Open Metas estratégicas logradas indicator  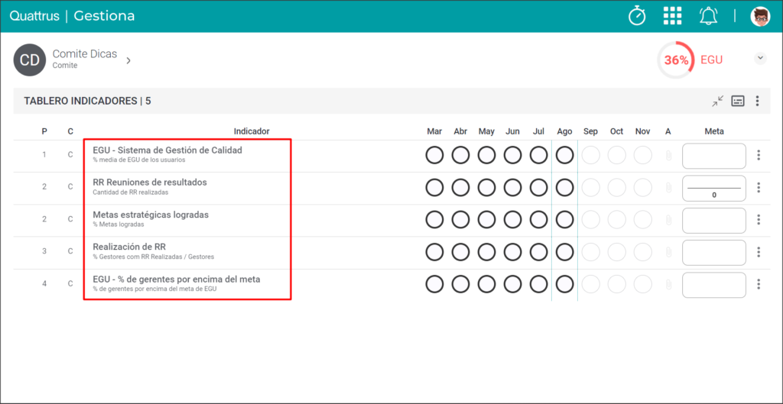pyautogui.click(x=151, y=215)
